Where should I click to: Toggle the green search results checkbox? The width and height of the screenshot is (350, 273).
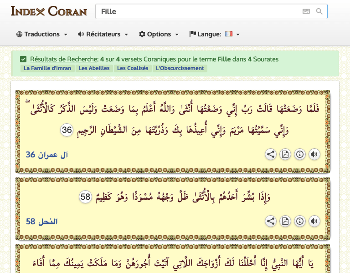tap(23, 59)
